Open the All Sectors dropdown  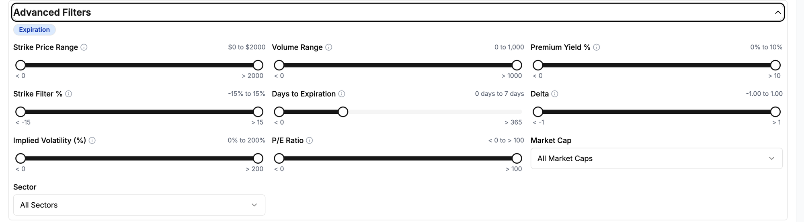[139, 205]
